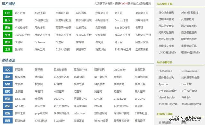Open the Discuz!论坛 link
The image size is (205, 125).
[x=121, y=20]
